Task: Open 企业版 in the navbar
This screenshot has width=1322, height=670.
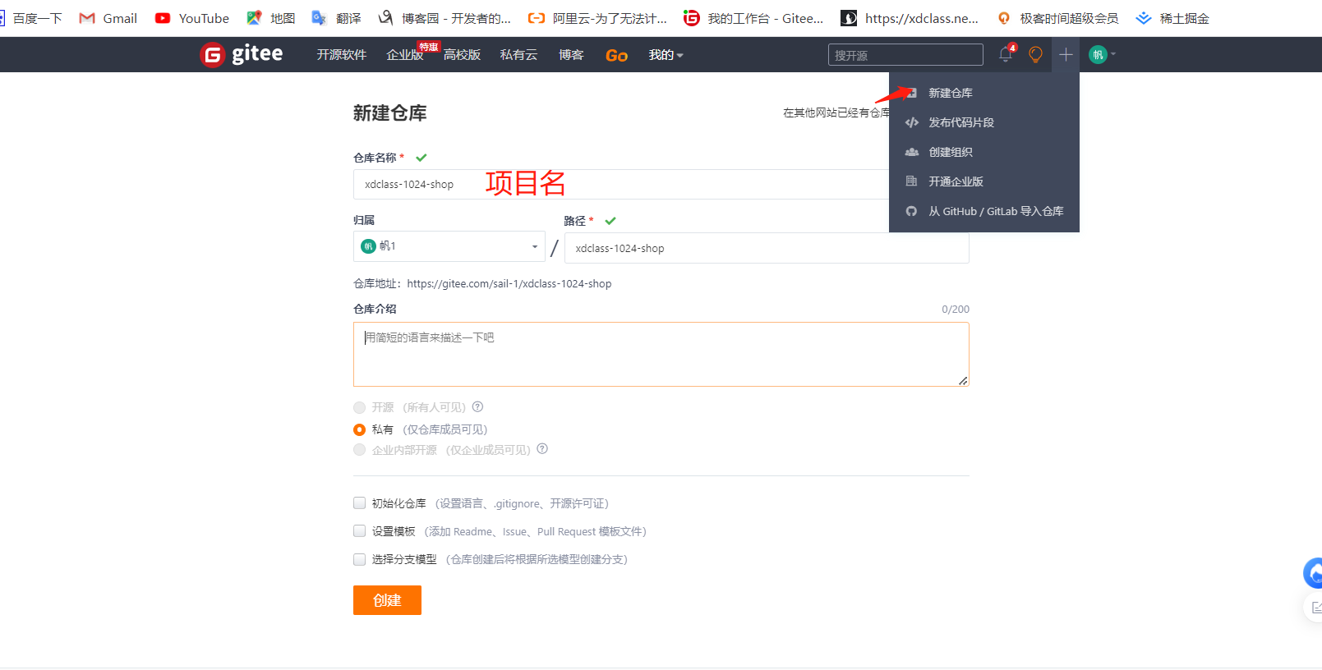Action: coord(404,55)
